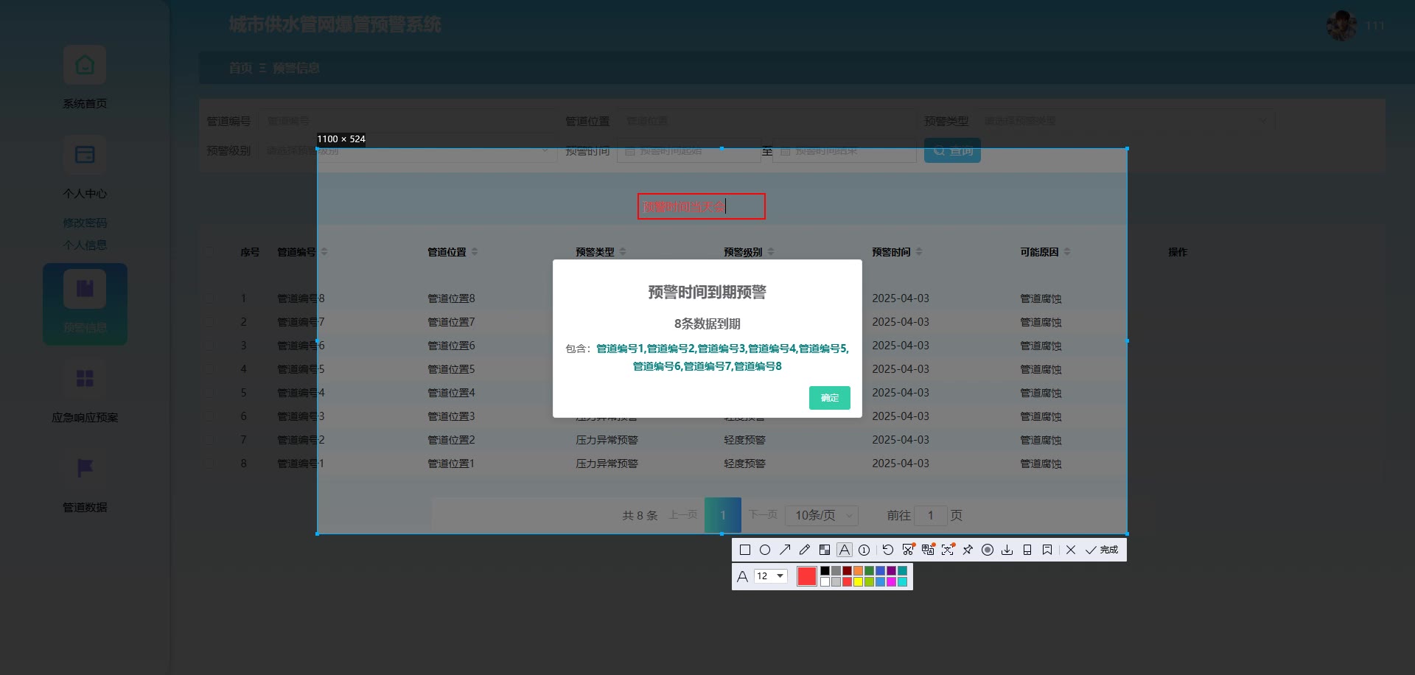Viewport: 1415px width, 675px height.
Task: Sort the table by 管道编号
Action: [324, 252]
